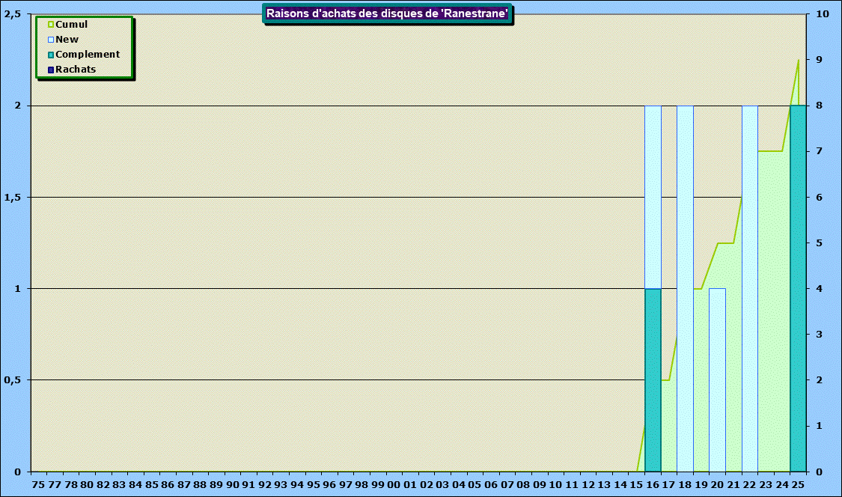Click the right axis value '10'
Viewport: 842px width, 497px height.
(x=822, y=14)
